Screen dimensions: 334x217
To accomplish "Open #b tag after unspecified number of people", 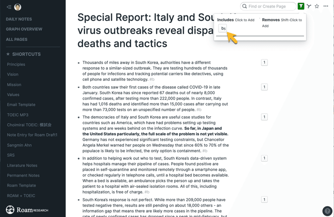I will pyautogui.click(x=199, y=110).
